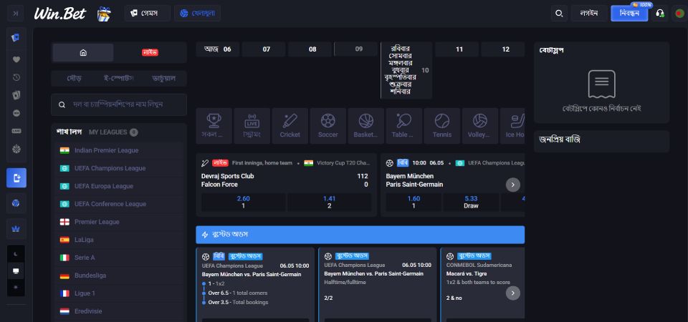688x322 pixels.
Task: Open LaLiga league
Action: pos(119,240)
